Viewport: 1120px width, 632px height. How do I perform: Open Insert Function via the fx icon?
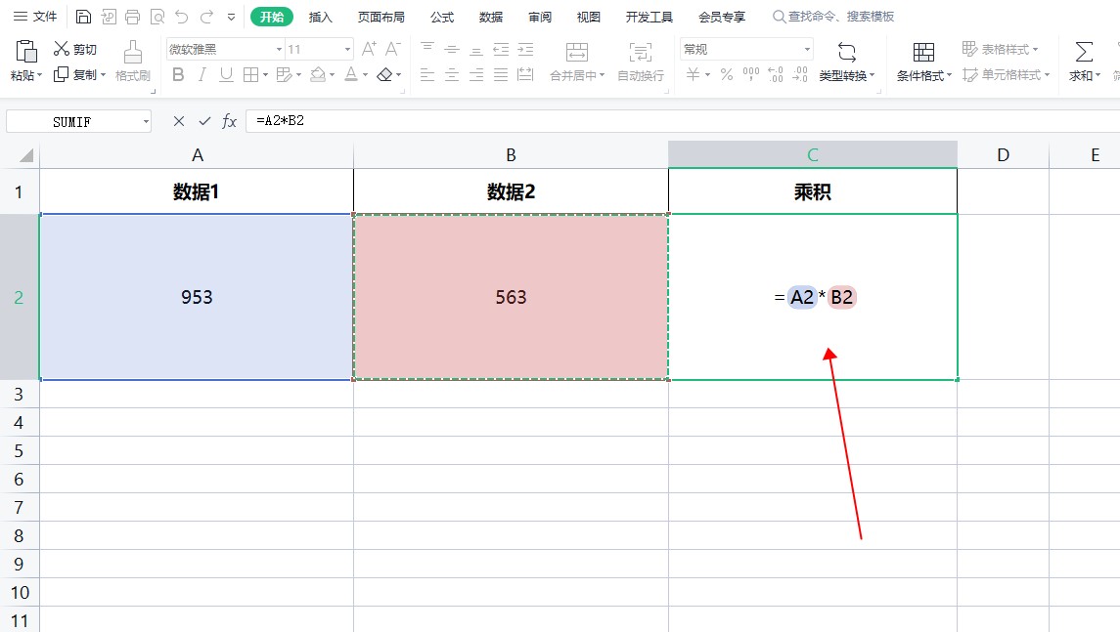tap(230, 121)
